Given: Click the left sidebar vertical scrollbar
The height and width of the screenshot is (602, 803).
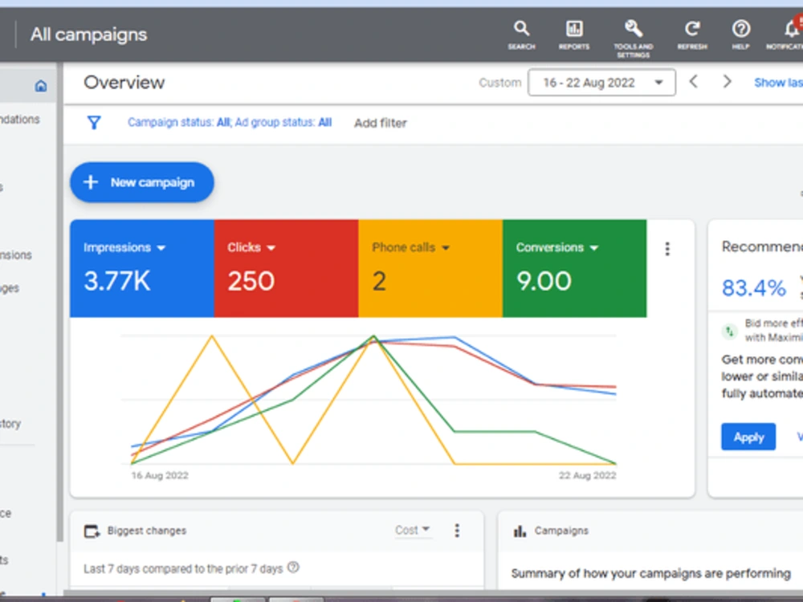Looking at the screenshot, I should pyautogui.click(x=60, y=302).
